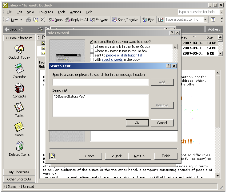This screenshot has height=194, width=227.
Task: Select "X-Spam-Status: Yes" in Search list
Action: pos(70,97)
